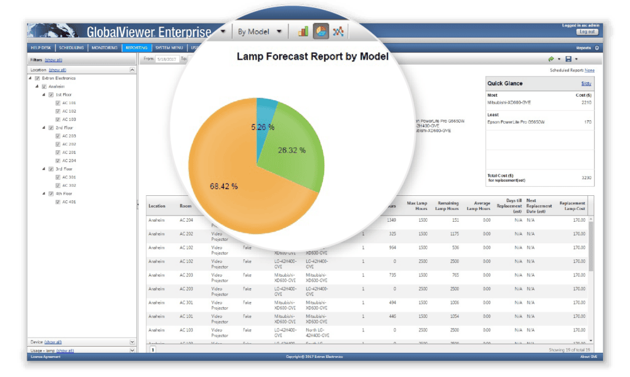Collapse the Anaheim tree node
630x377 pixels.
(x=38, y=86)
